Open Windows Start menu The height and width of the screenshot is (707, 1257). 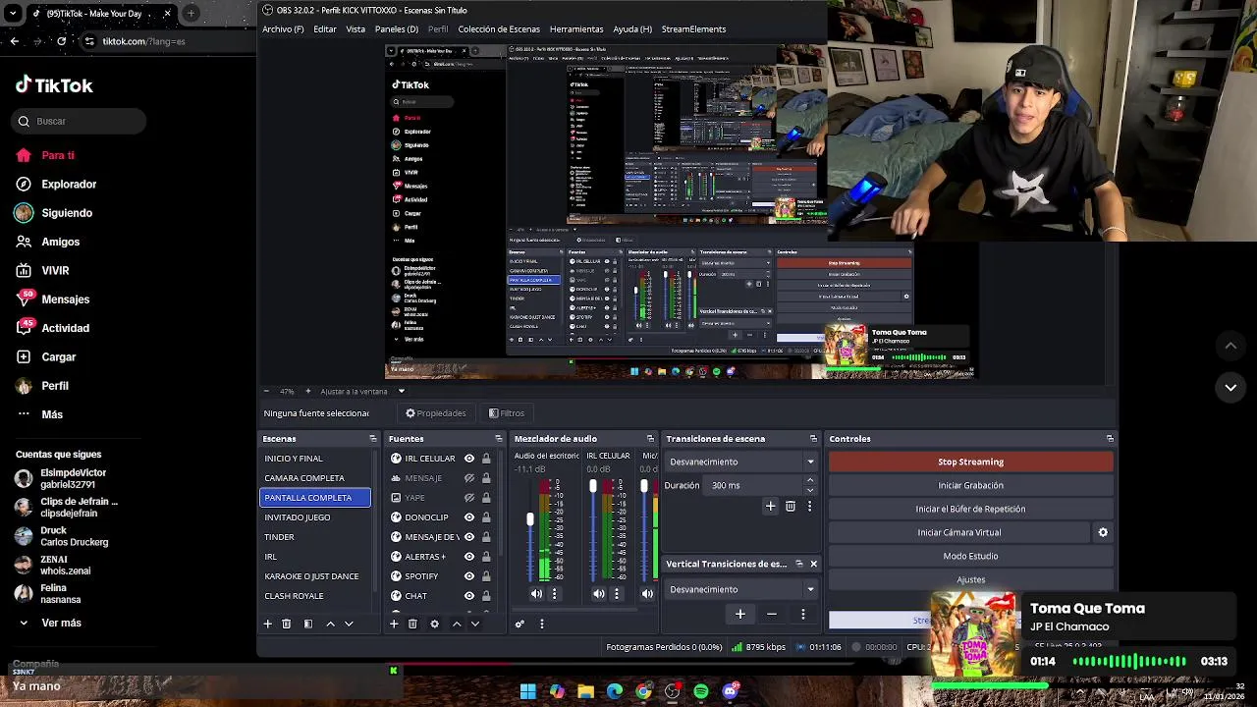(x=528, y=691)
